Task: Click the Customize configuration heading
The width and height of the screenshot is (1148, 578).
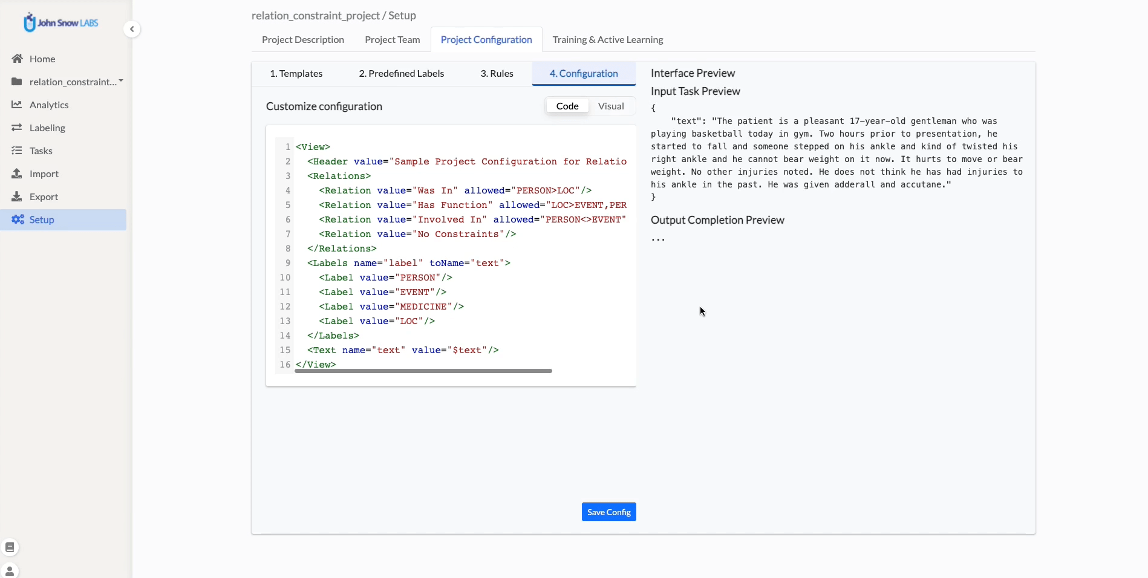Action: click(x=324, y=106)
